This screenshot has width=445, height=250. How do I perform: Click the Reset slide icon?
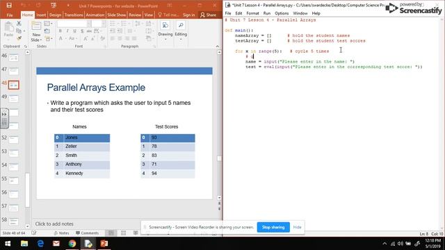click(x=47, y=31)
